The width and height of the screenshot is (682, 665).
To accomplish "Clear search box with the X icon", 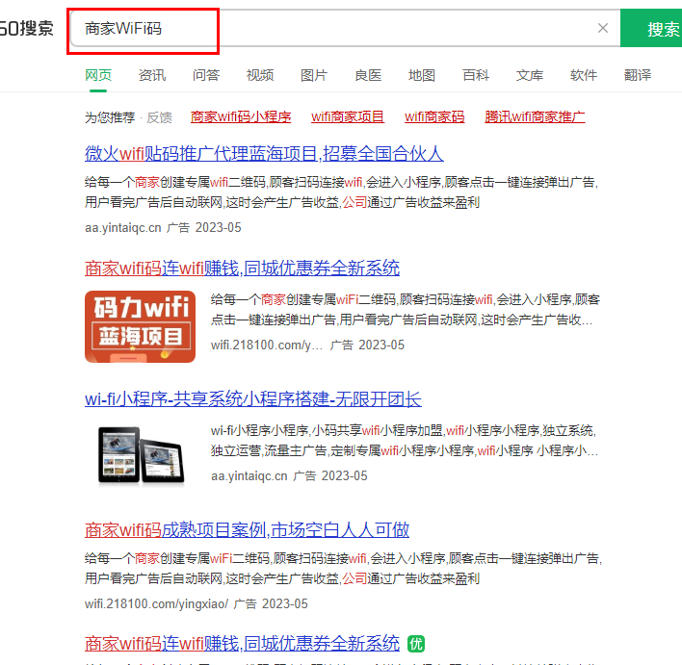I will click(602, 28).
